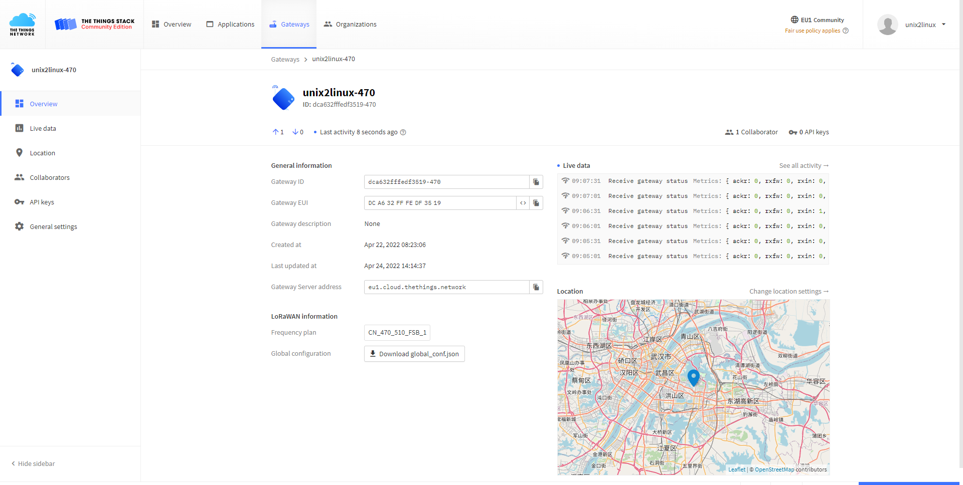Open the 0 API keys link
This screenshot has width=963, height=485.
click(x=809, y=132)
